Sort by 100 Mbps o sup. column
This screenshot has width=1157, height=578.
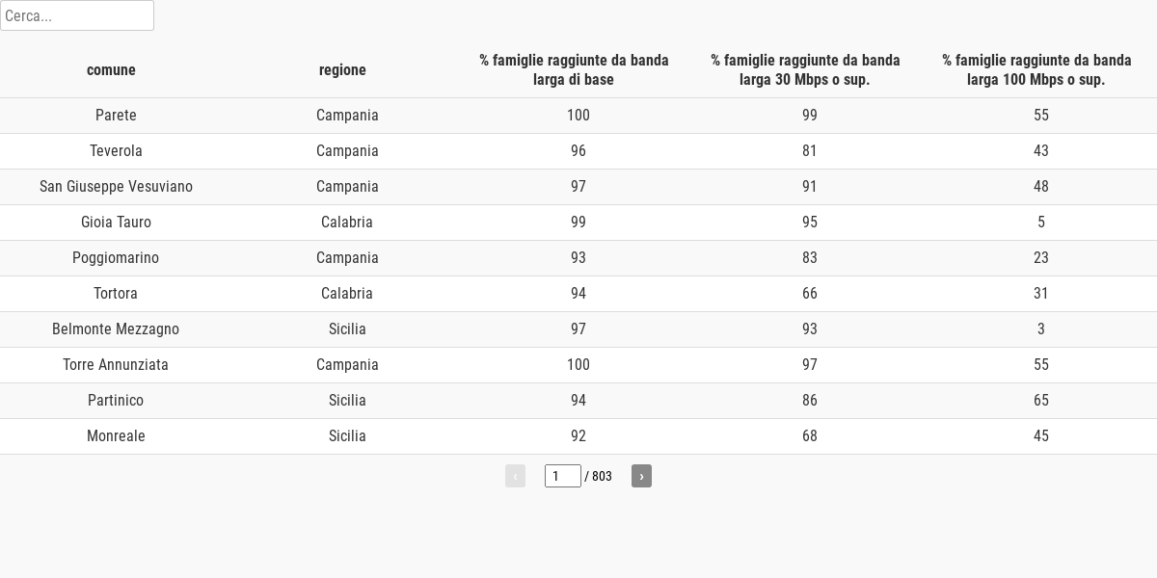(1036, 69)
